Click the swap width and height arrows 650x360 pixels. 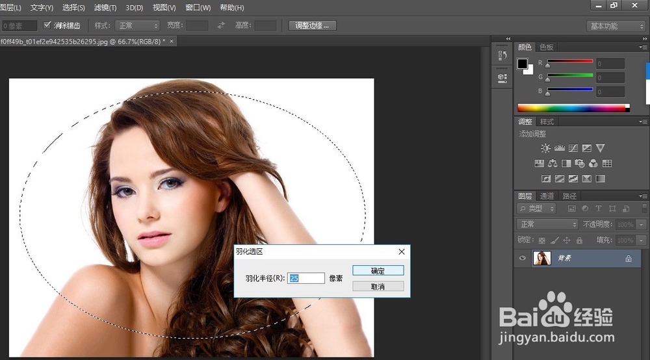pos(221,26)
